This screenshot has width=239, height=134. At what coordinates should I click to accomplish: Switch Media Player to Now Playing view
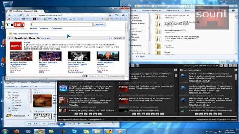point(113,124)
